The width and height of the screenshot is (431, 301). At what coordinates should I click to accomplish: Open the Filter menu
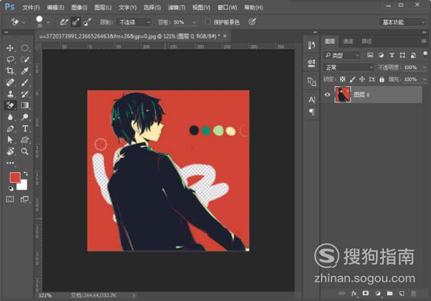176,8
